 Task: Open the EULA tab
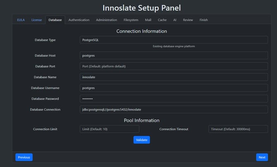pyautogui.click(x=21, y=20)
